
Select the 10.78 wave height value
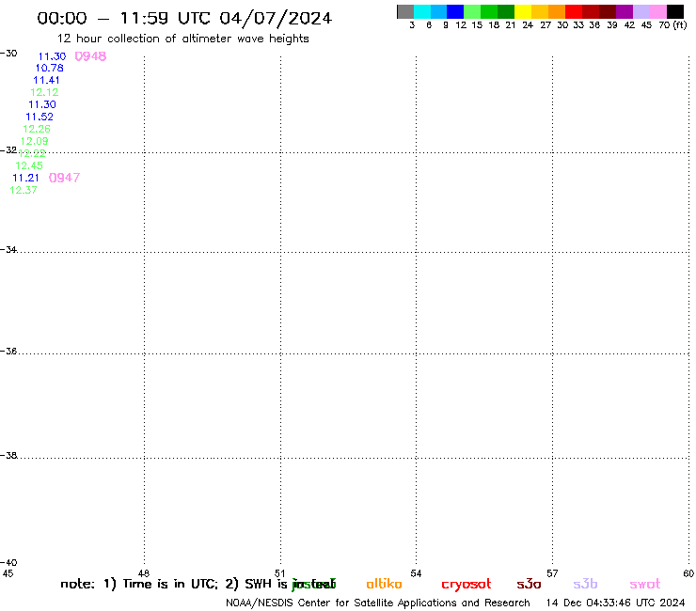tap(49, 68)
